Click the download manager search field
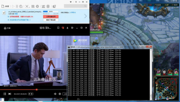Image resolution: width=180 pixels, height=102 pixels. [x=76, y=6]
